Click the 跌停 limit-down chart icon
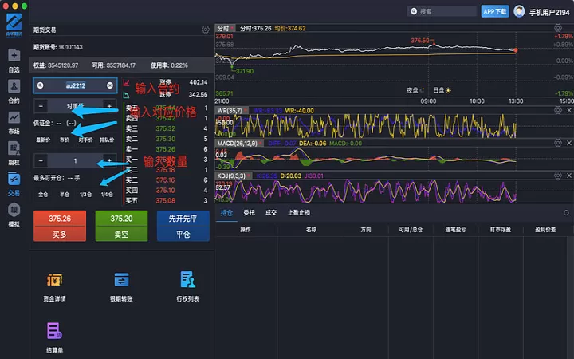The width and height of the screenshot is (574, 359). click(x=126, y=95)
